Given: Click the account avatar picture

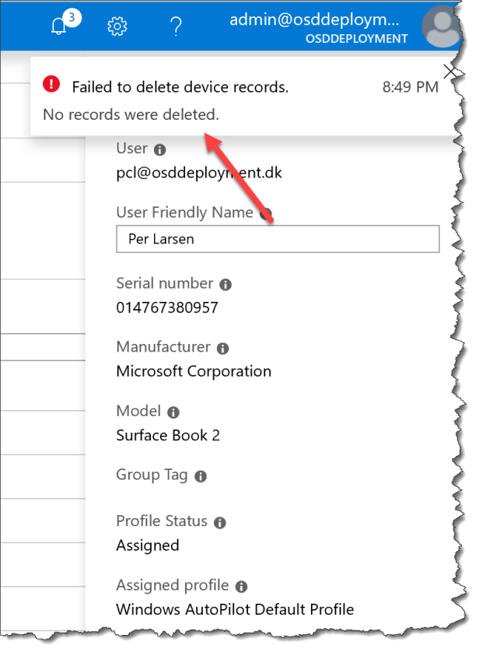Looking at the screenshot, I should click(441, 27).
